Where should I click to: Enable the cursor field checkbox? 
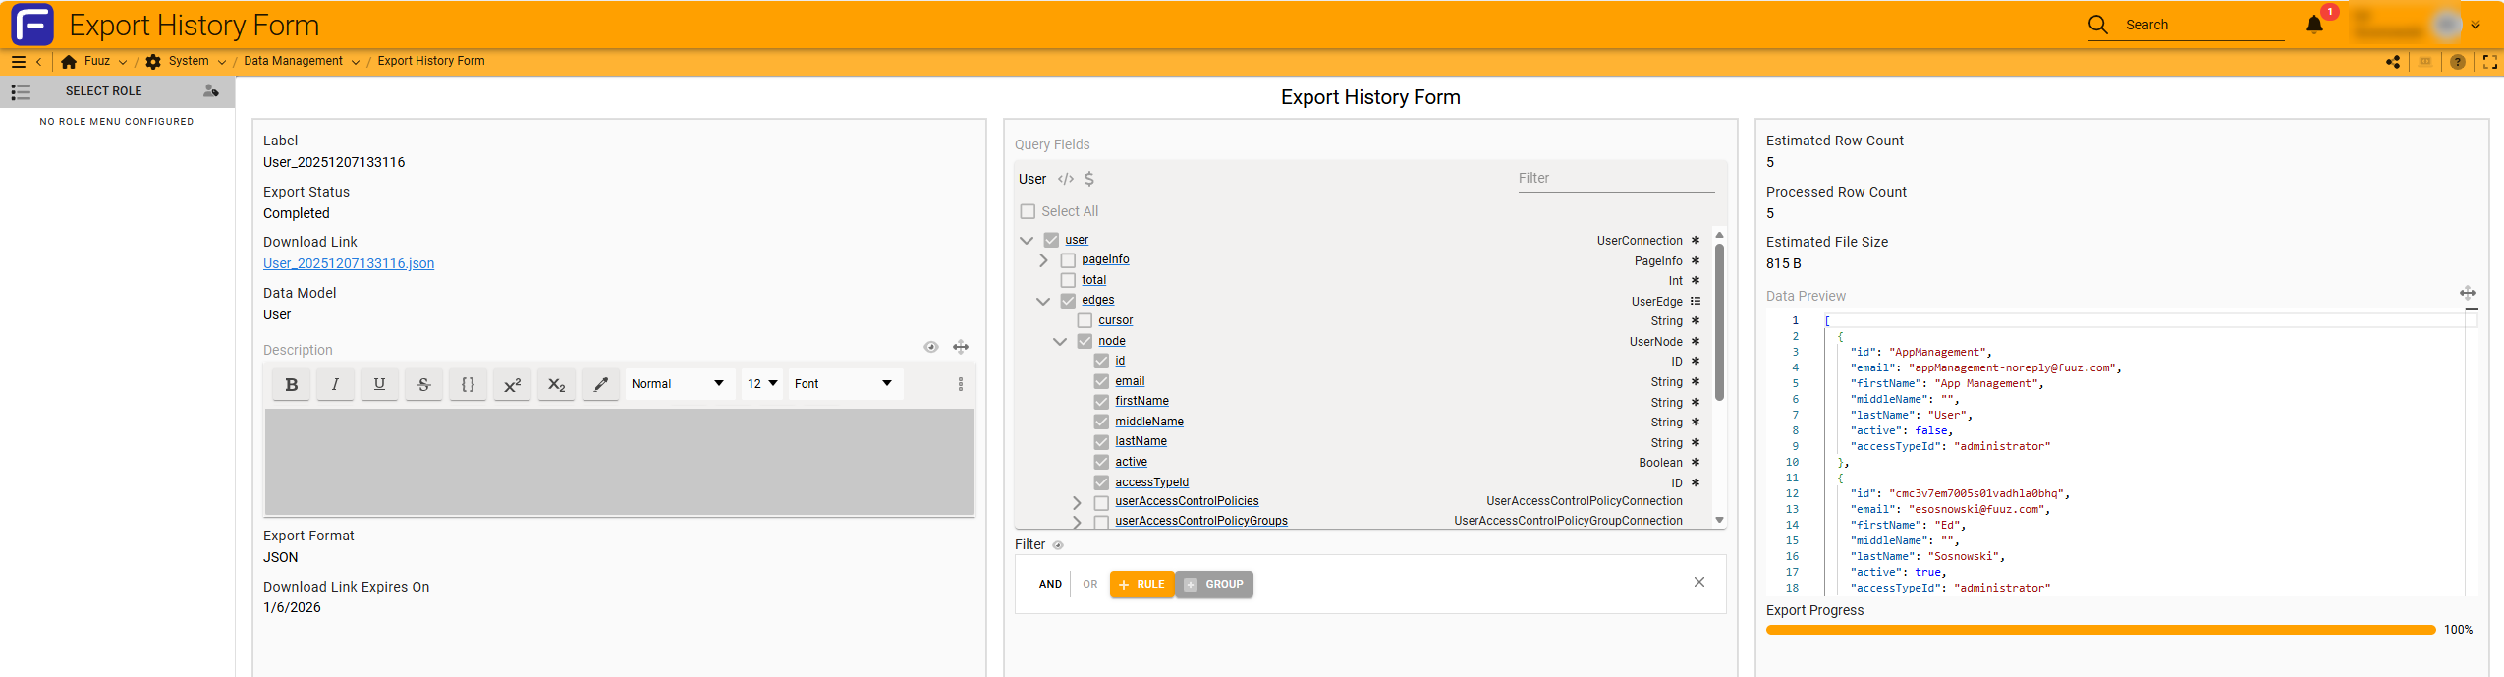coord(1085,320)
